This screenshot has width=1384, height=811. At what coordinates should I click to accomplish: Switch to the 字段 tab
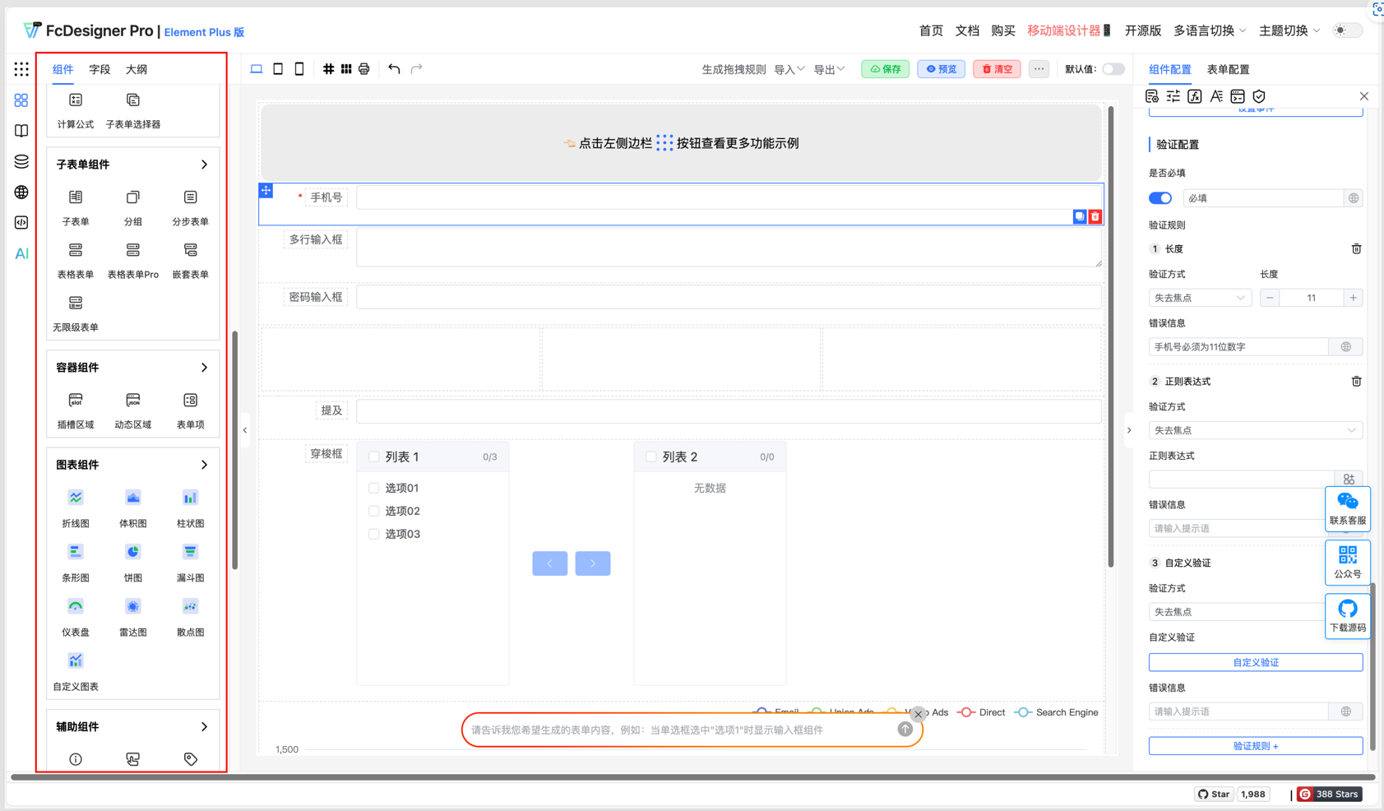(x=100, y=69)
